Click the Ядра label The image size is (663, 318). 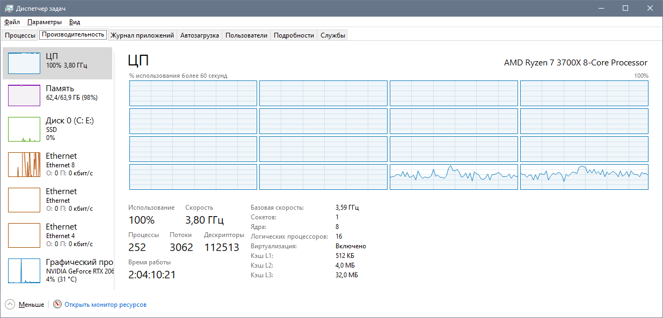tap(258, 226)
